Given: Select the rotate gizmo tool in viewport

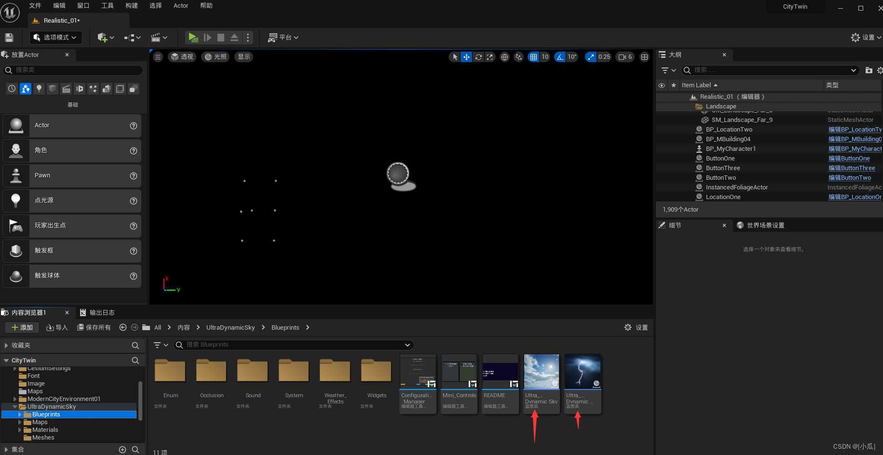Looking at the screenshot, I should [478, 57].
